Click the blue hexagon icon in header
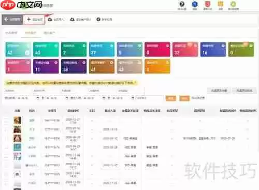This screenshot has height=190, width=259. click(195, 4)
